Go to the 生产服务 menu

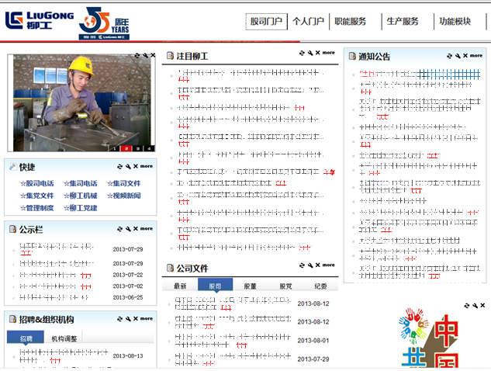(403, 22)
